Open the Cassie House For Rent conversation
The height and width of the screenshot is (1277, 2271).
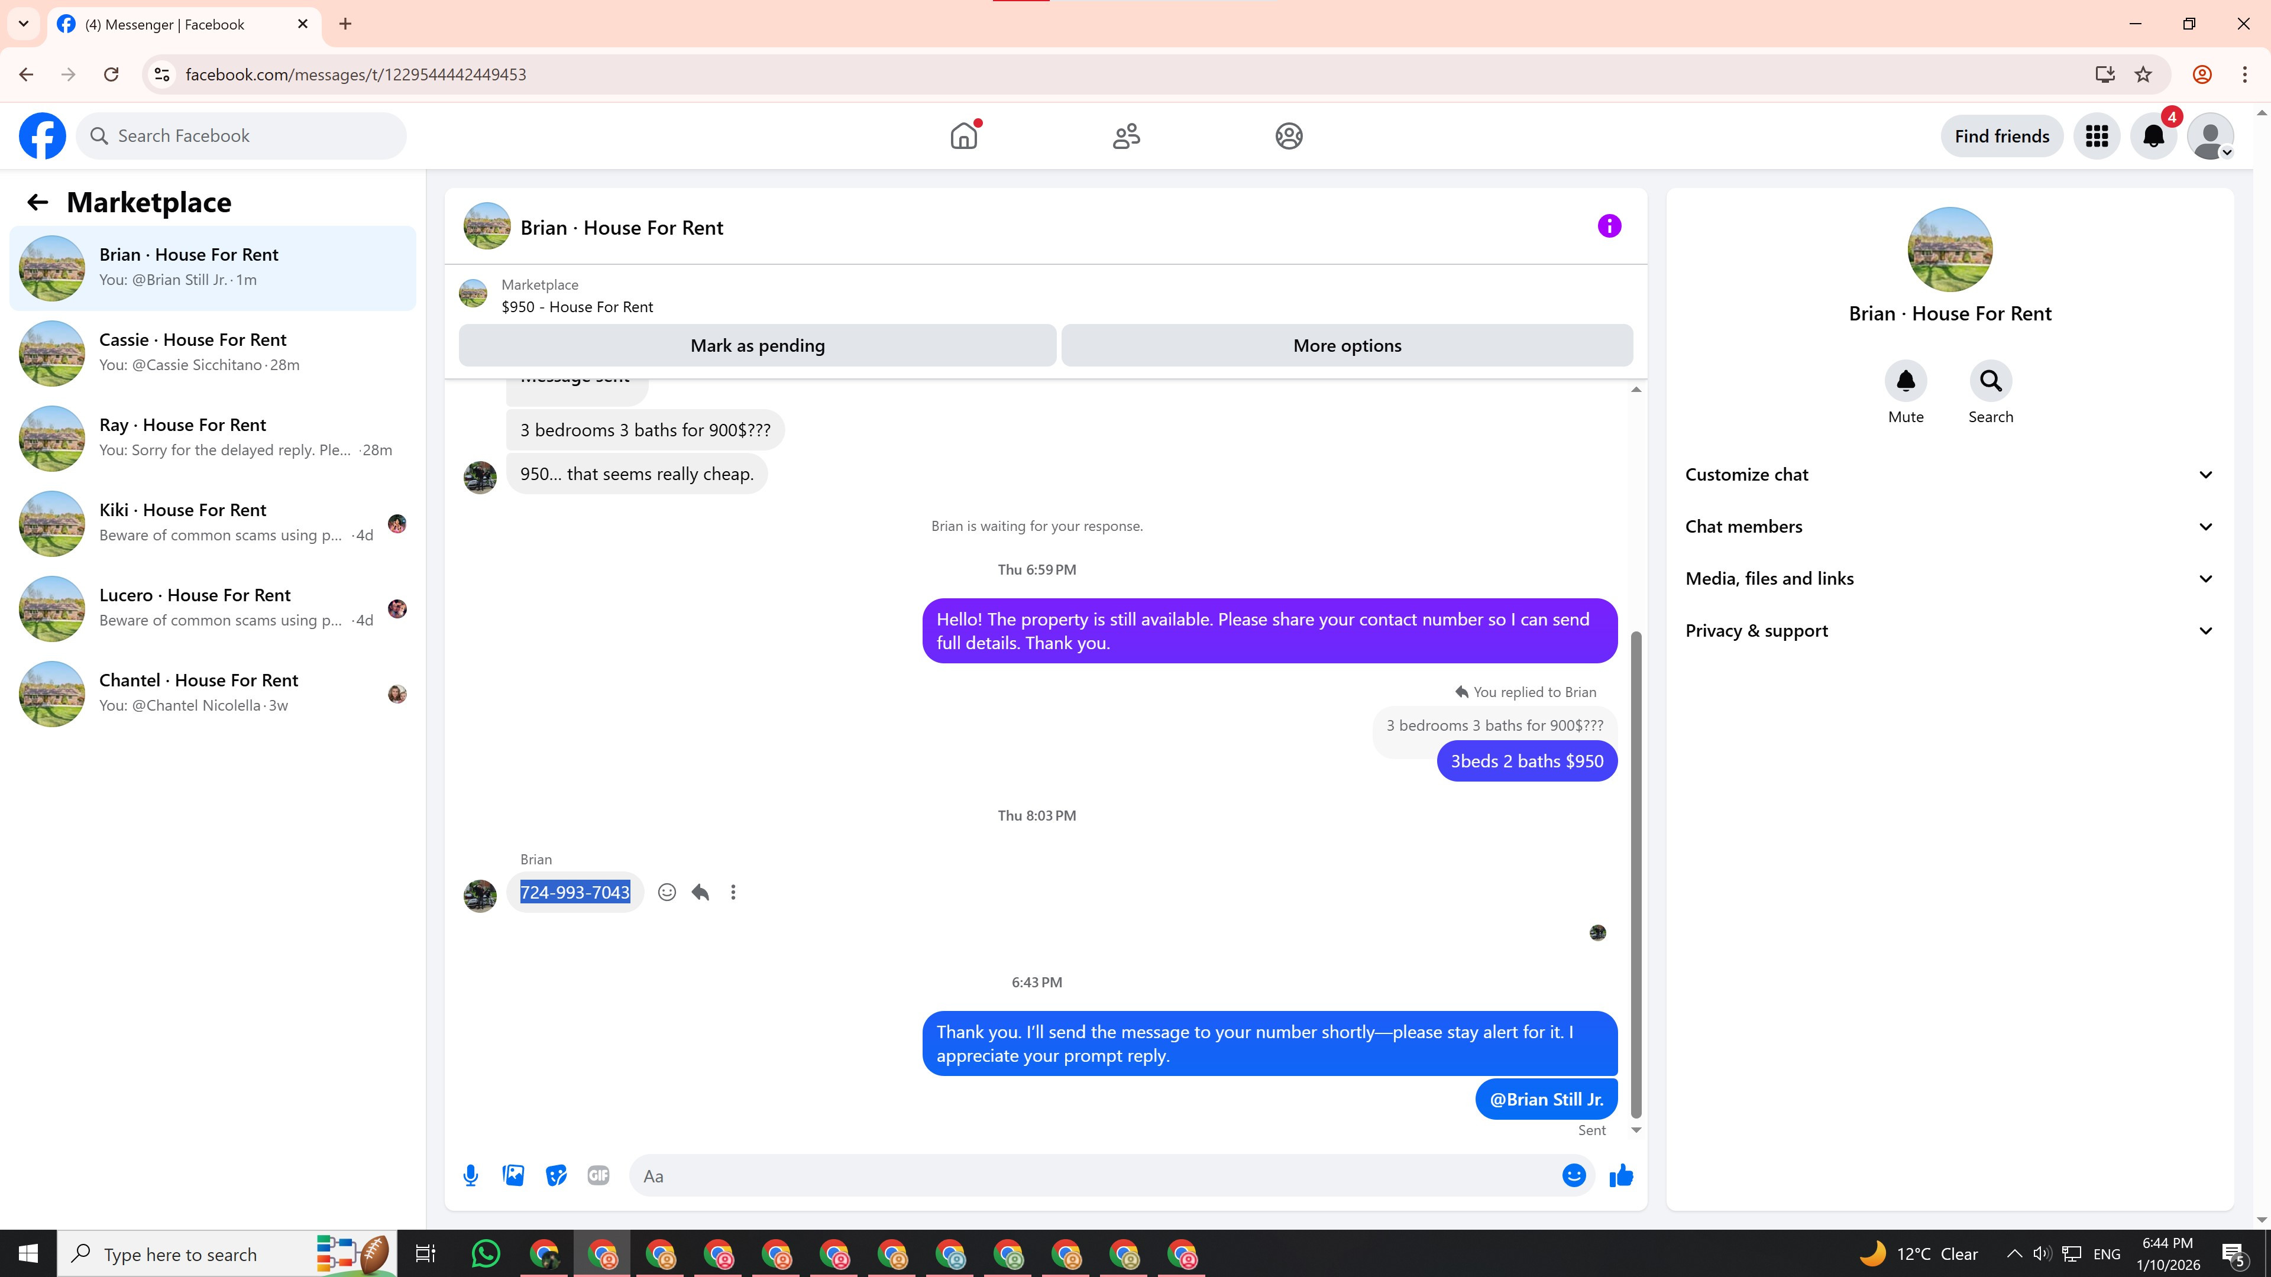pos(212,352)
